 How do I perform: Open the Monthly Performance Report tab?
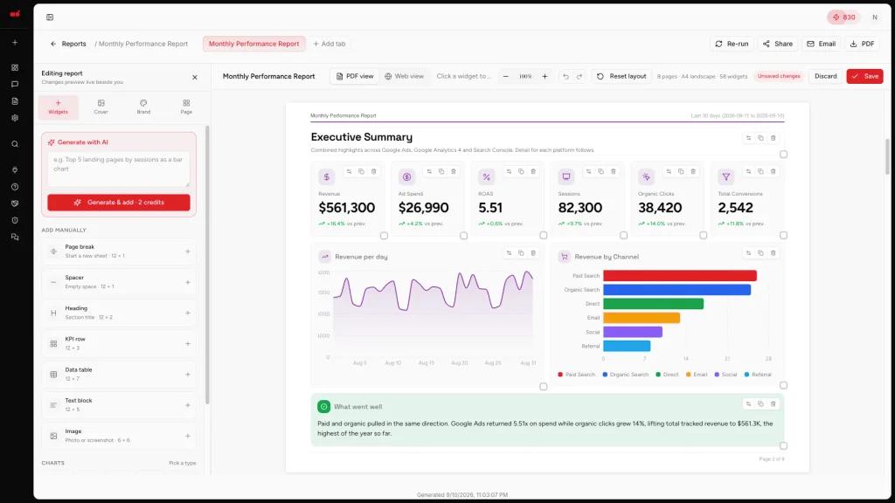point(253,44)
